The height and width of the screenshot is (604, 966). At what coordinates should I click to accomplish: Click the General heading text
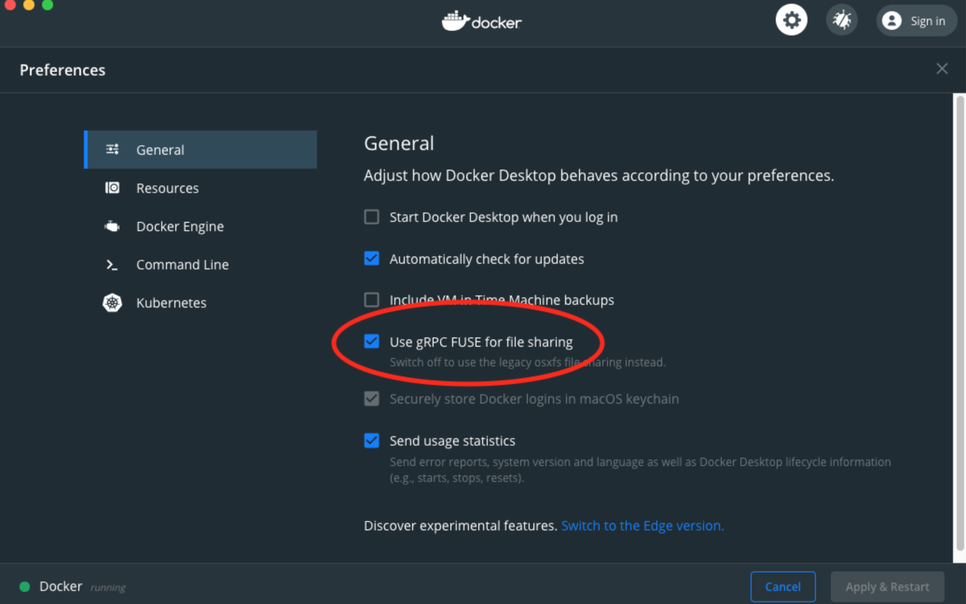(x=399, y=143)
